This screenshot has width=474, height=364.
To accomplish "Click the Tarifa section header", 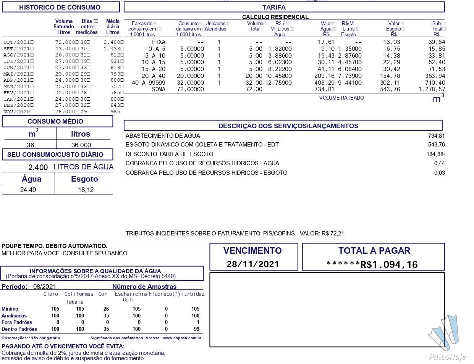I will coord(284,7).
